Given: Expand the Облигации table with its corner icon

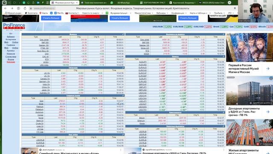Looking at the screenshot, I should [x=123, y=68].
